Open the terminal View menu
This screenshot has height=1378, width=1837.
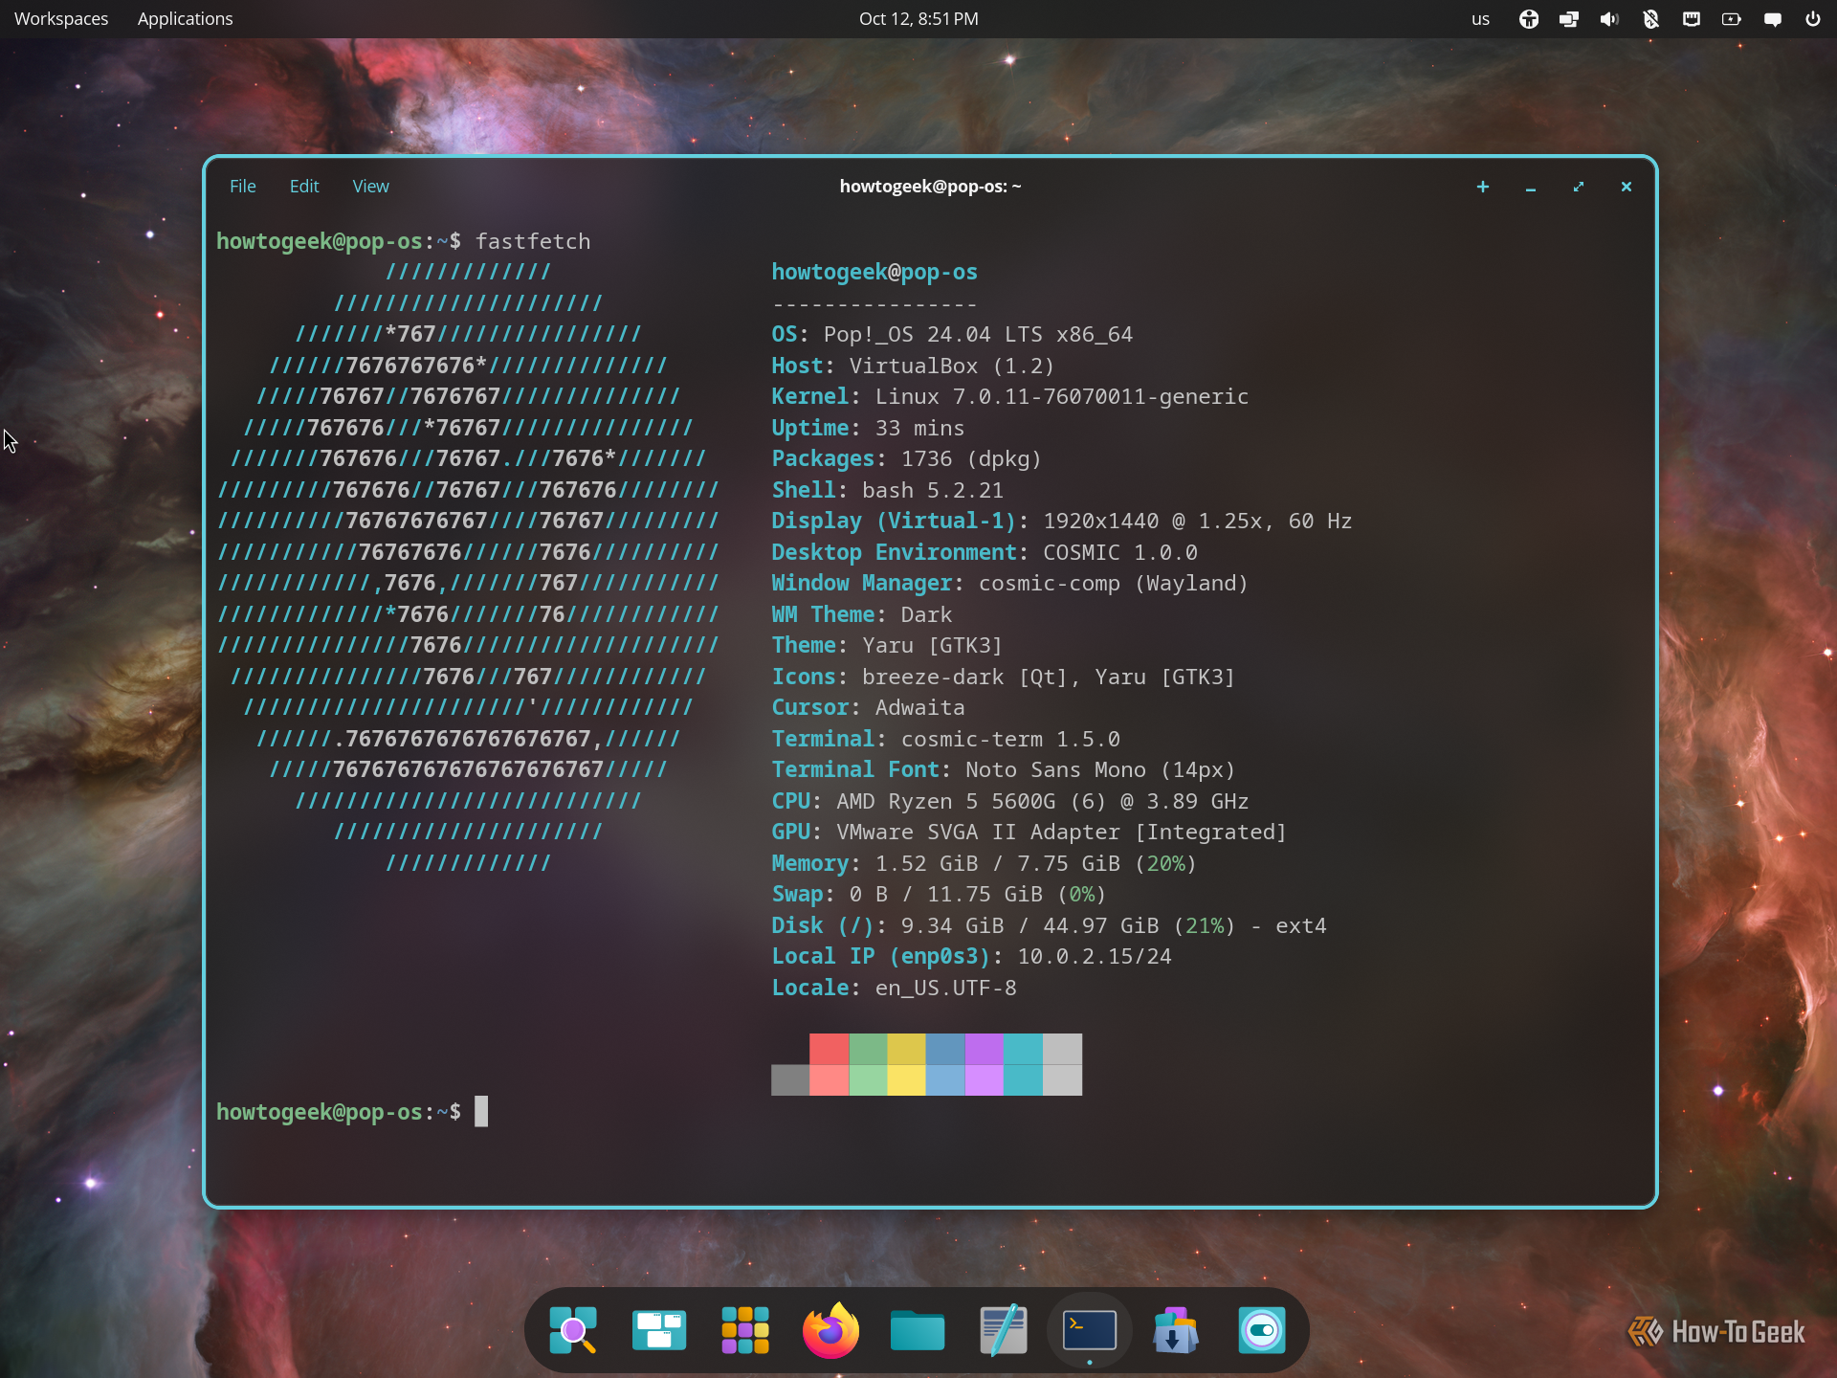tap(370, 187)
